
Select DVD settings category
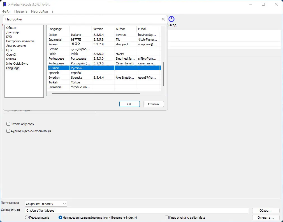(x=9, y=37)
